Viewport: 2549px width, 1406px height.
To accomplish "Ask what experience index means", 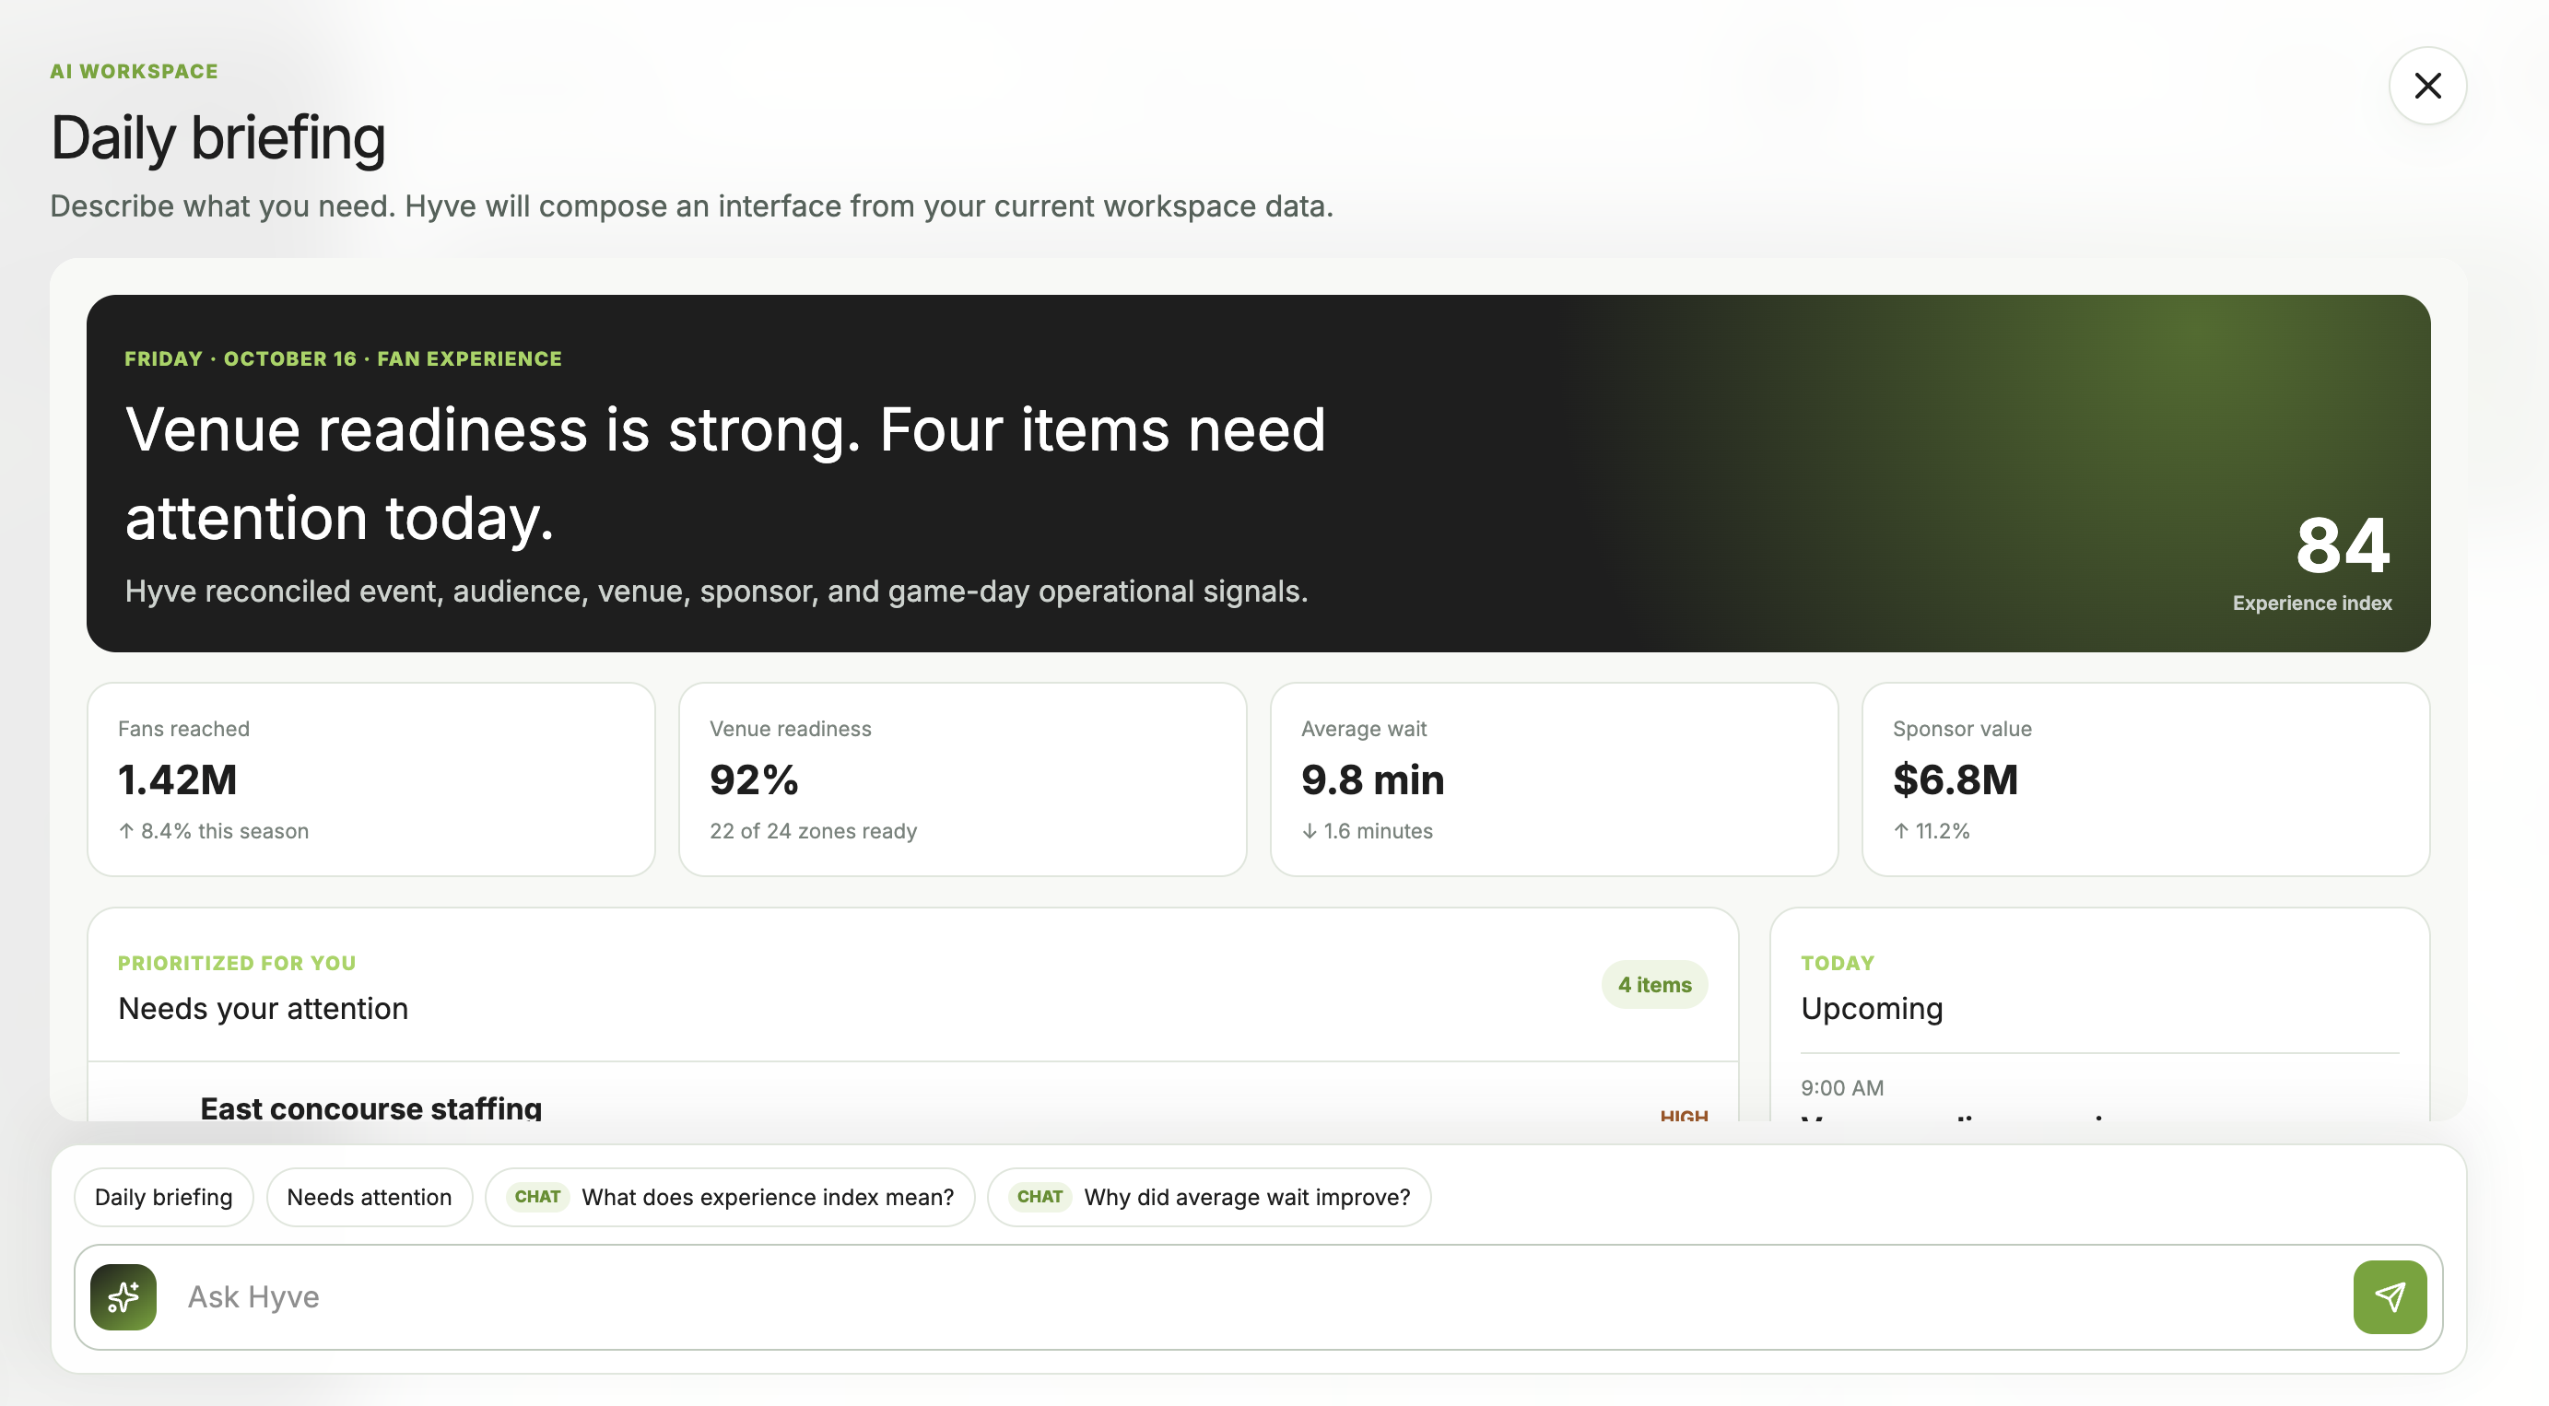I will tap(729, 1196).
